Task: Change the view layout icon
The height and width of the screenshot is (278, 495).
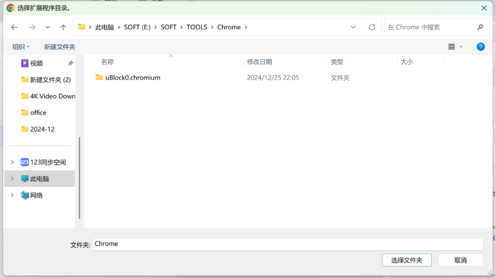Action: click(x=452, y=47)
